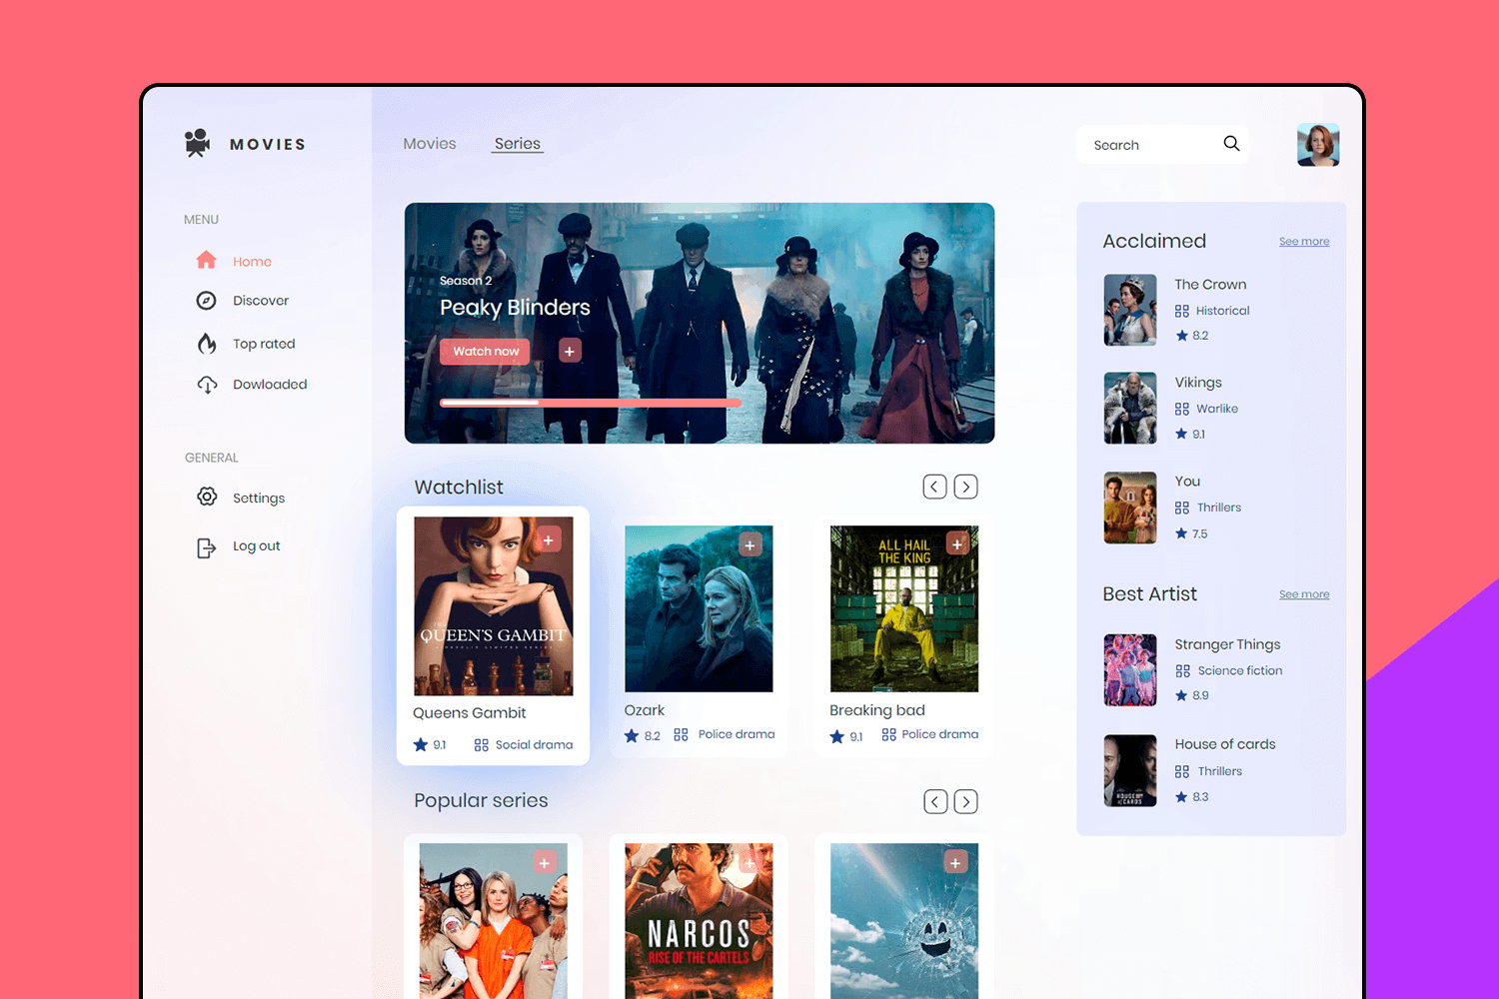1499x999 pixels.
Task: Open the Vikings title
Action: coord(1198,383)
